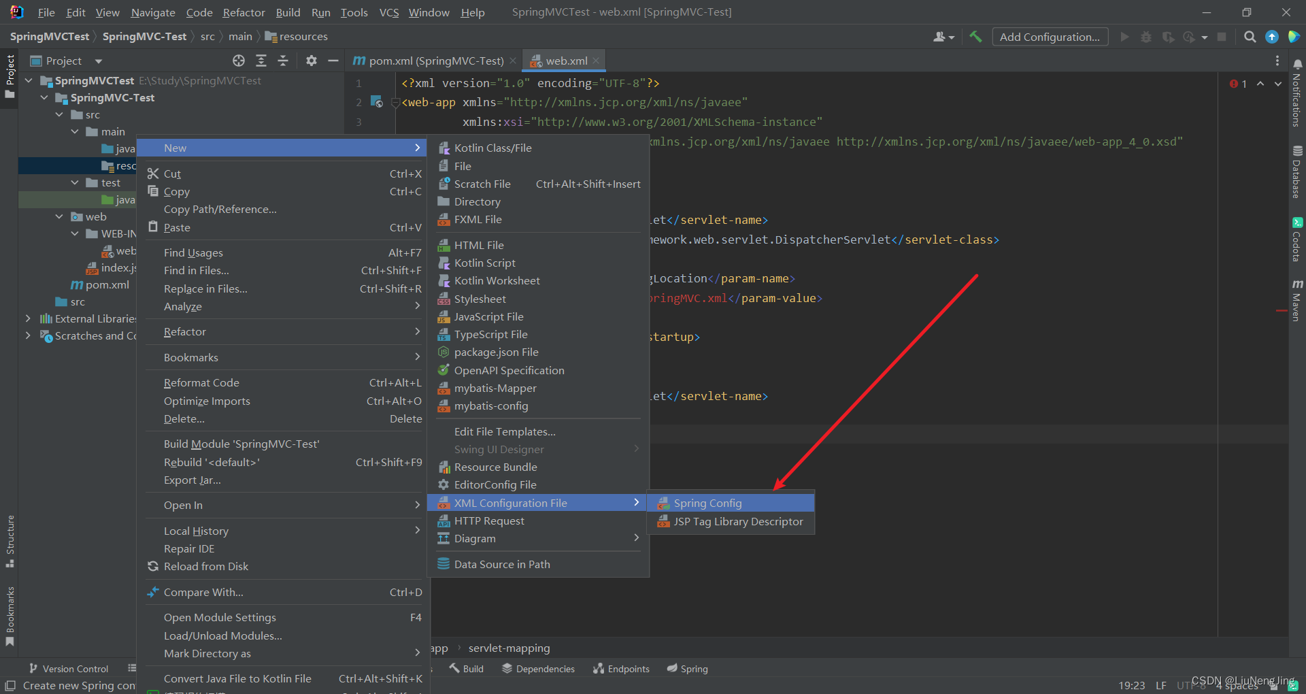Open Version Control tool window
This screenshot has width=1306, height=694.
68,669
